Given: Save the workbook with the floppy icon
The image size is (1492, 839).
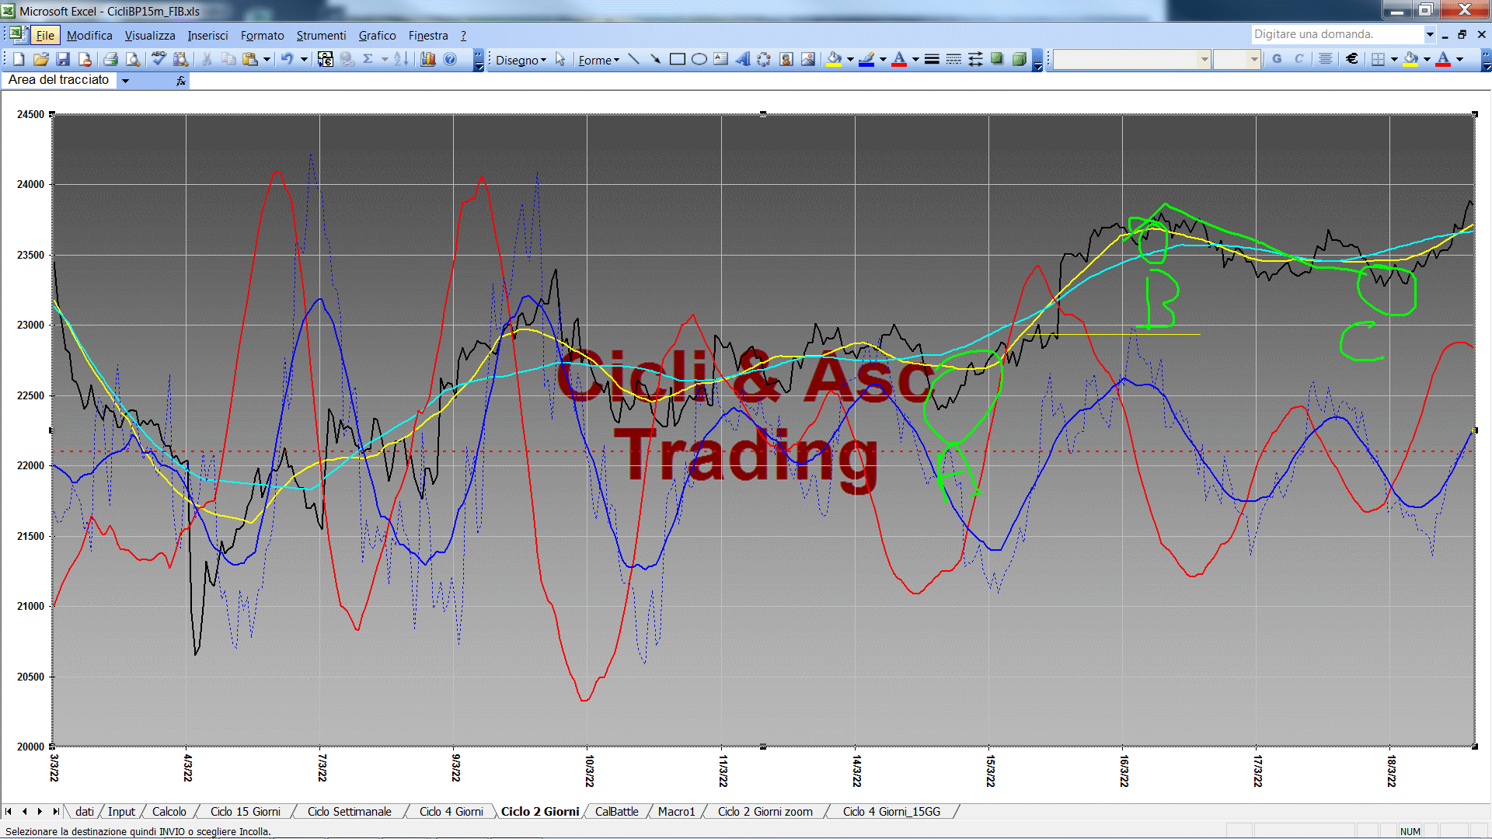Looking at the screenshot, I should pyautogui.click(x=63, y=59).
